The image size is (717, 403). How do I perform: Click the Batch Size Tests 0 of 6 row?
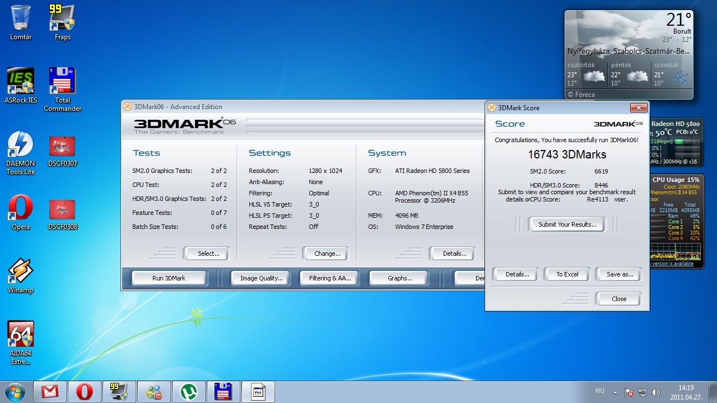click(x=179, y=227)
